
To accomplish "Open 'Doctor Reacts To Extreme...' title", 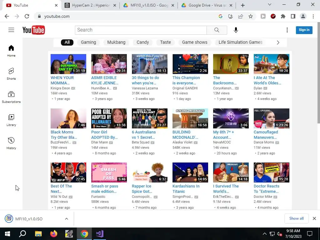I will point(266,189).
